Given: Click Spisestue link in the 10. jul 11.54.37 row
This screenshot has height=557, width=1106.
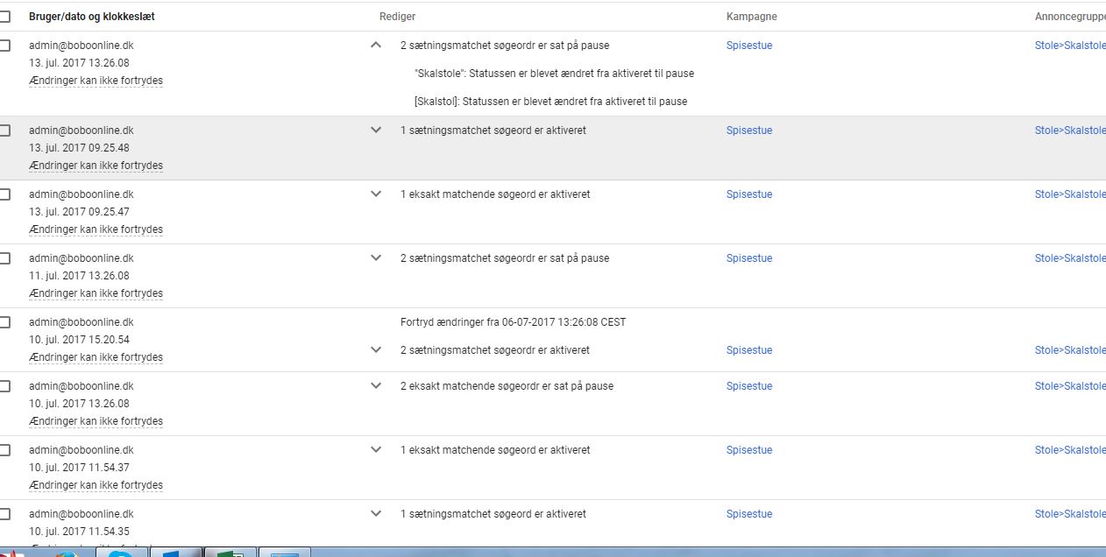Looking at the screenshot, I should [749, 450].
